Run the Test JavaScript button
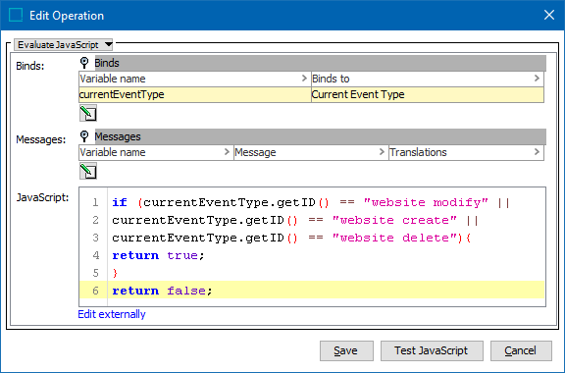This screenshot has height=373, width=565. 432,350
